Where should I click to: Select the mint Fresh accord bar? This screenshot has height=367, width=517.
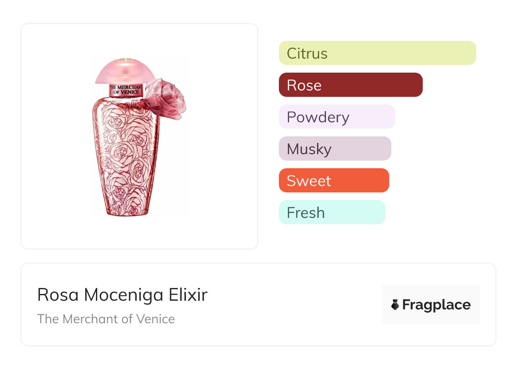point(332,212)
